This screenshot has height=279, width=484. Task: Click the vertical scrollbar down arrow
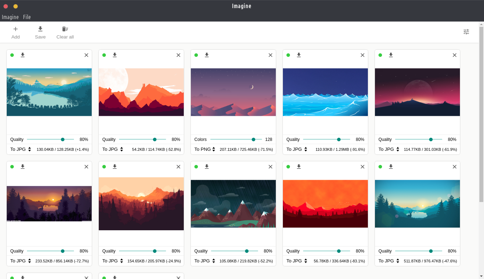click(x=481, y=276)
